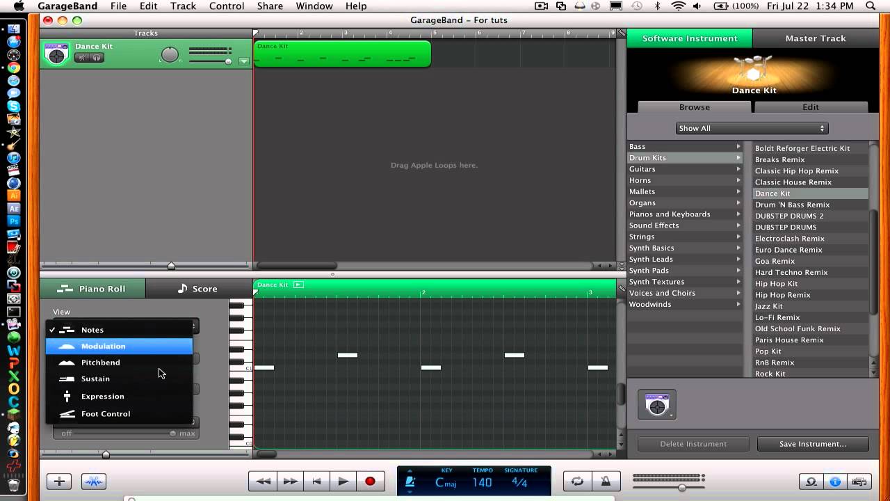Mute the Dance Kit track

(82, 58)
